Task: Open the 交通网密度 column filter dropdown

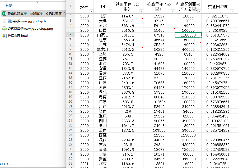Action: pos(232,11)
